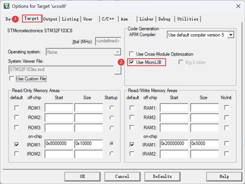Check the ROM2 default checkbox

[17, 117]
